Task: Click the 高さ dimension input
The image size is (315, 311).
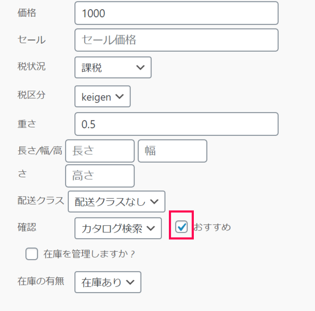Action: pos(100,176)
